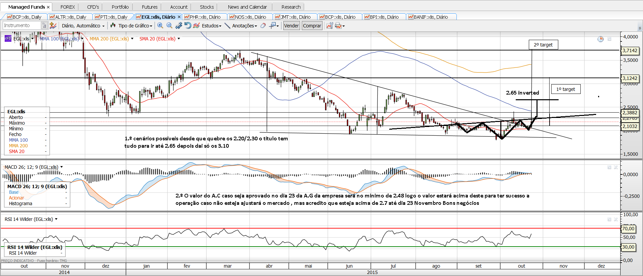This screenshot has height=276, width=643.
Task: Open the instrument search picker icon
Action: coord(44,25)
